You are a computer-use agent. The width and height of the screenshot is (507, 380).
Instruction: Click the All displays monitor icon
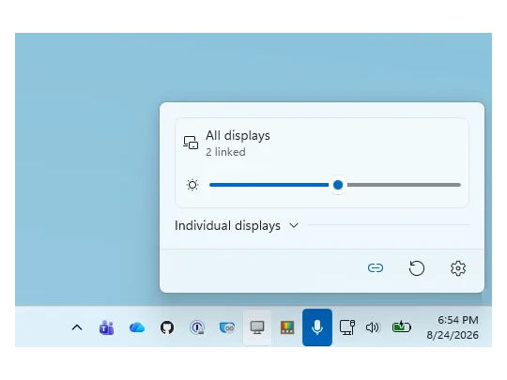pos(191,143)
